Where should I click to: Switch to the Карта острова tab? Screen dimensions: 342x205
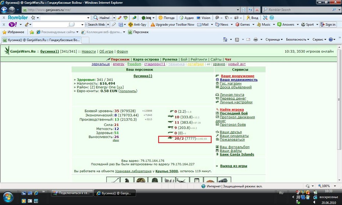click(x=146, y=59)
